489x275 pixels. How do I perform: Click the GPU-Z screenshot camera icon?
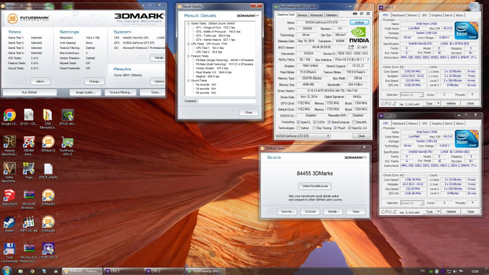pos(355,13)
